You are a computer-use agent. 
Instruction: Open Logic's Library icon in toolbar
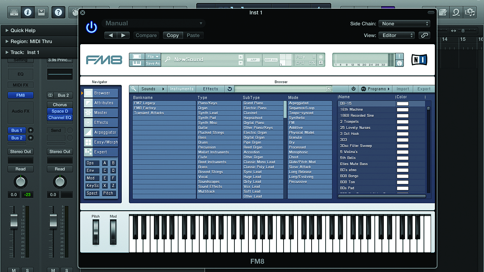(14, 12)
